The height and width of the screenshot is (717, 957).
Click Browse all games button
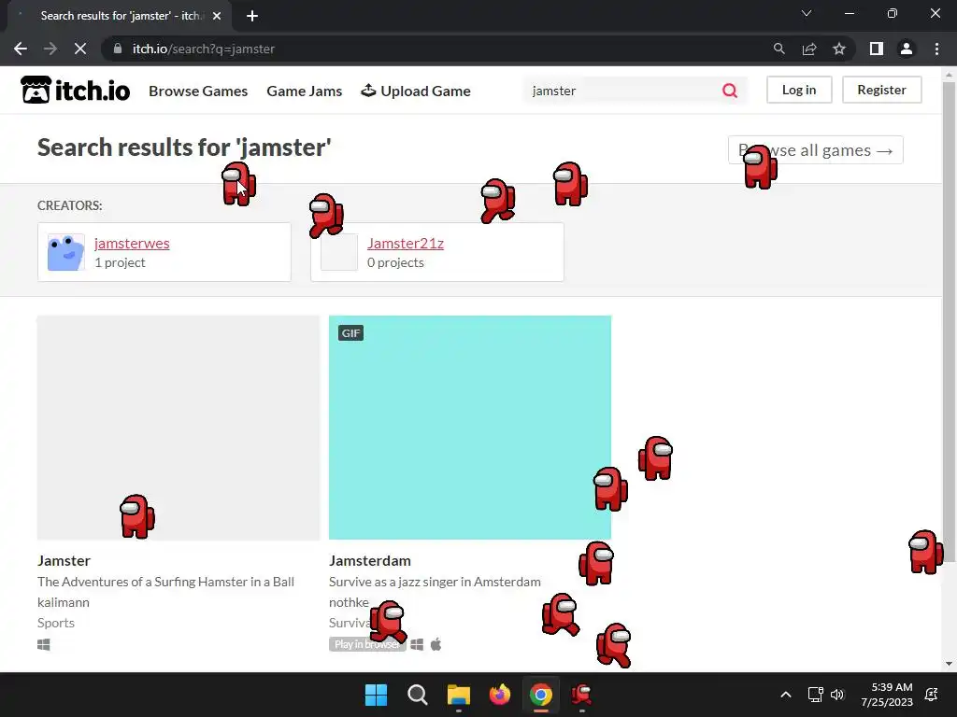[815, 150]
